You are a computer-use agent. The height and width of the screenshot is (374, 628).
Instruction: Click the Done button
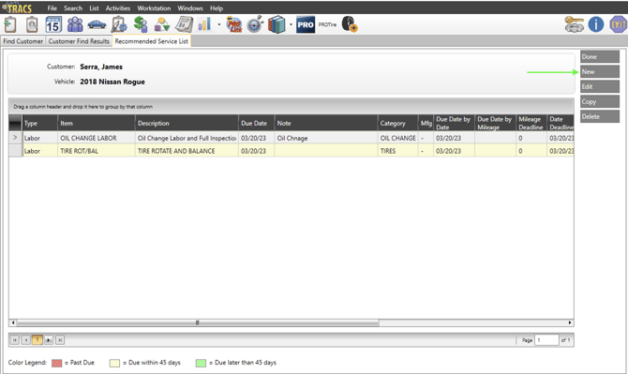coord(600,57)
